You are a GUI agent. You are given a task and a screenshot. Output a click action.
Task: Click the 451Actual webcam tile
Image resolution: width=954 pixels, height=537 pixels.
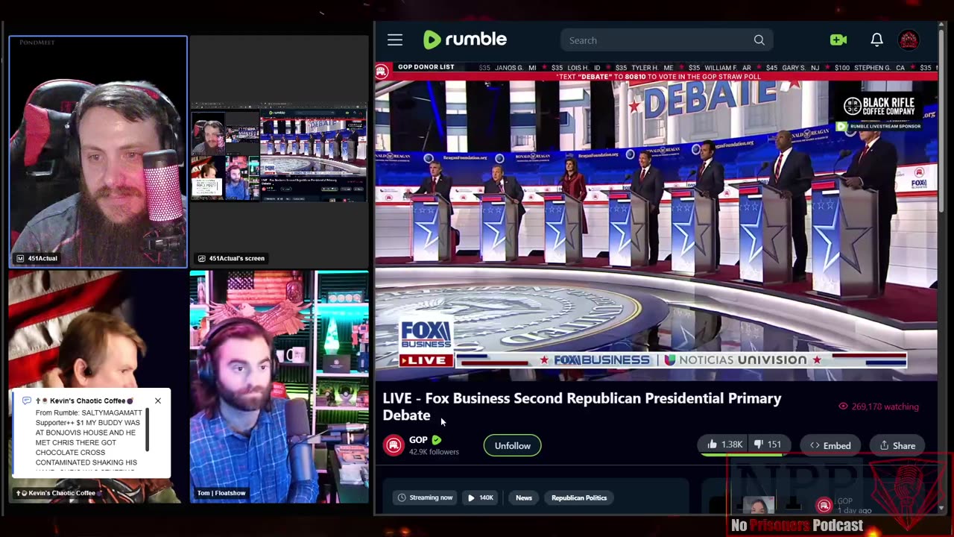(98, 151)
